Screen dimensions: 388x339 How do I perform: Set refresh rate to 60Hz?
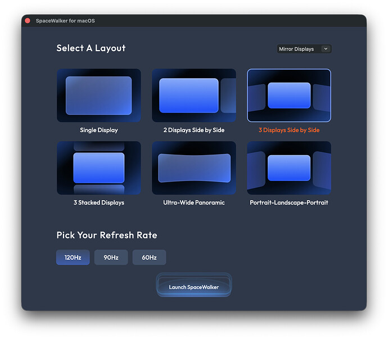[149, 257]
